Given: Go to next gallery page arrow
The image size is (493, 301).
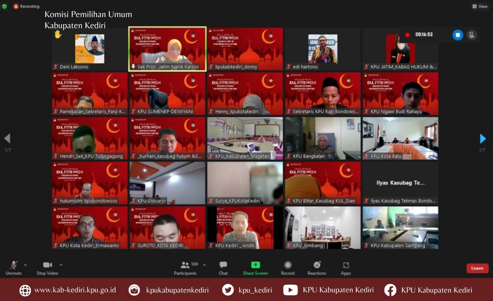Looking at the screenshot, I should [482, 139].
